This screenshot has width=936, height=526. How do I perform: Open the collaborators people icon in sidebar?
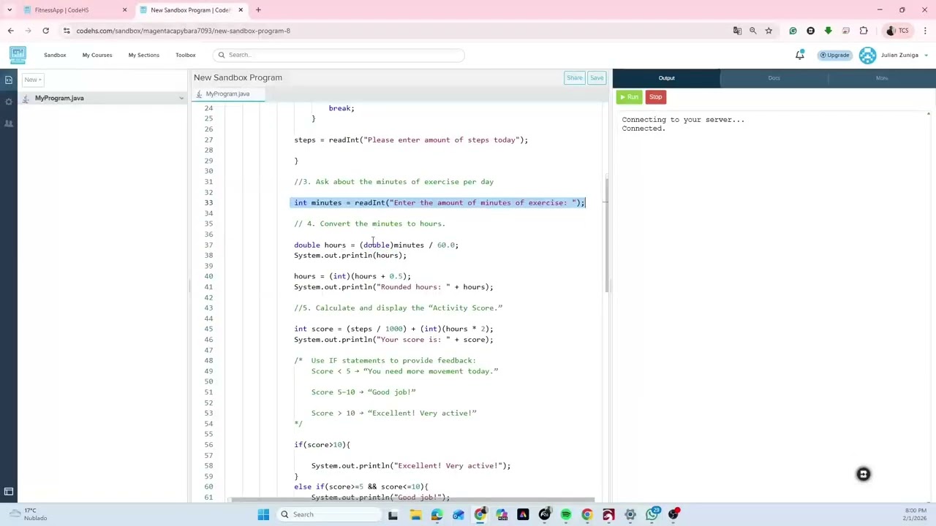click(9, 123)
